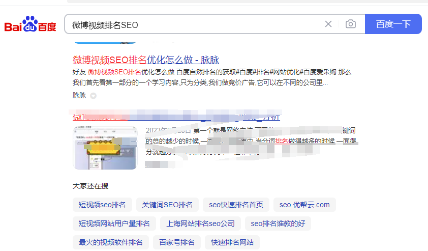Select related search 短视频seo排名

[102, 205]
